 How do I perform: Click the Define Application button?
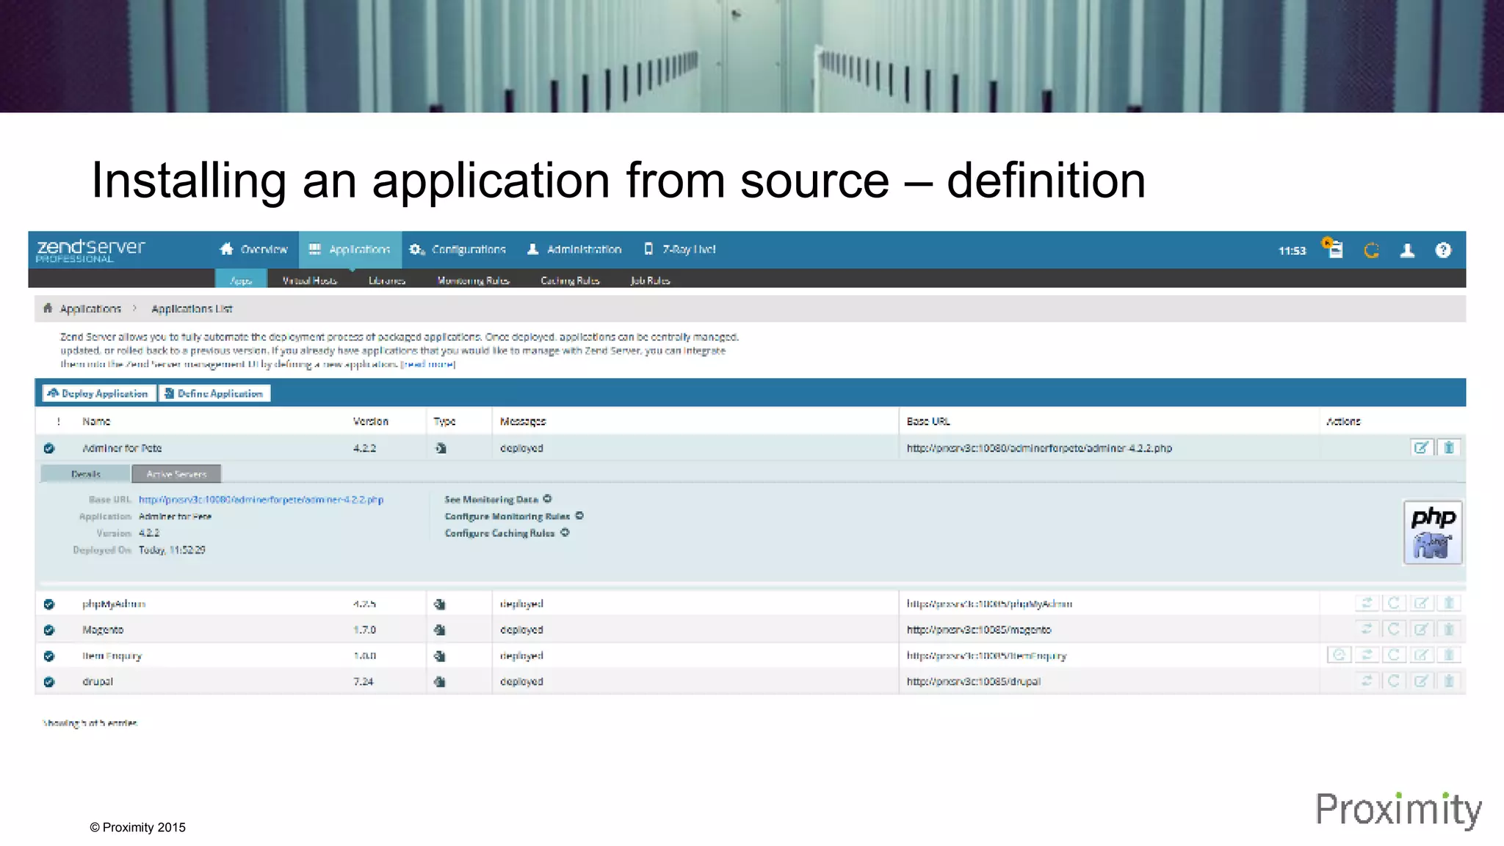(x=214, y=394)
